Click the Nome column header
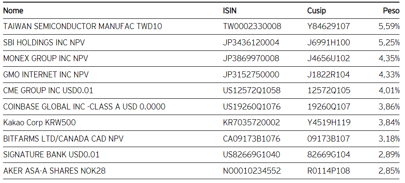 [13, 11]
